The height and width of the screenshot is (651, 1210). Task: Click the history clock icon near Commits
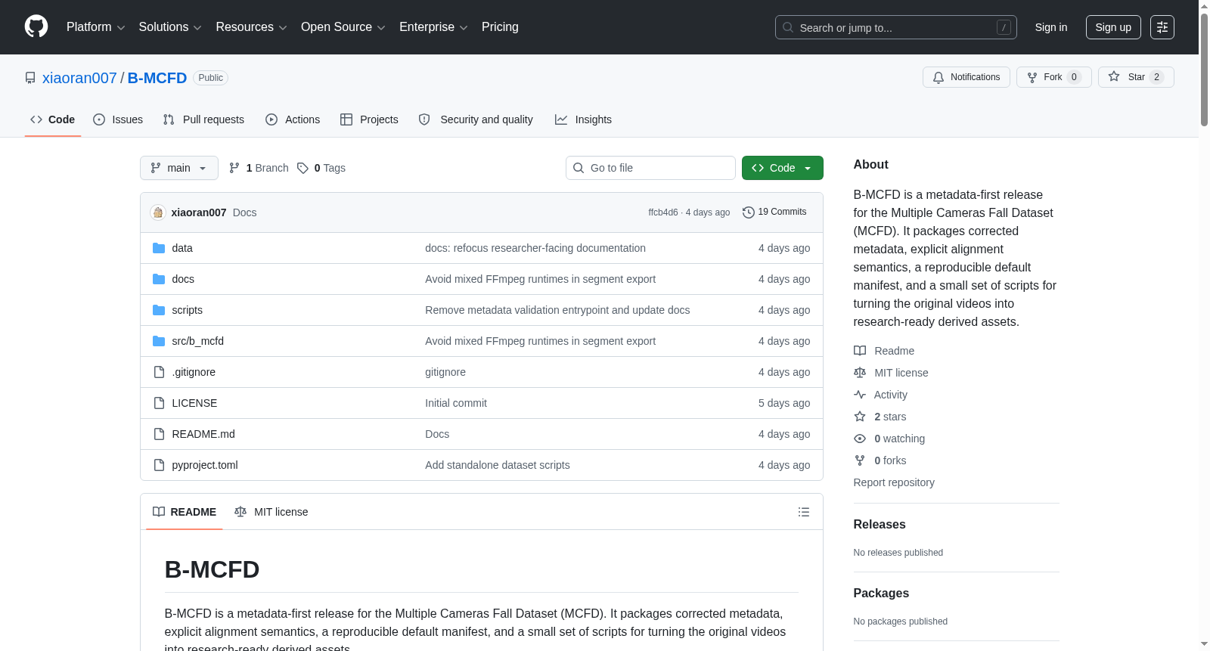[x=749, y=212]
